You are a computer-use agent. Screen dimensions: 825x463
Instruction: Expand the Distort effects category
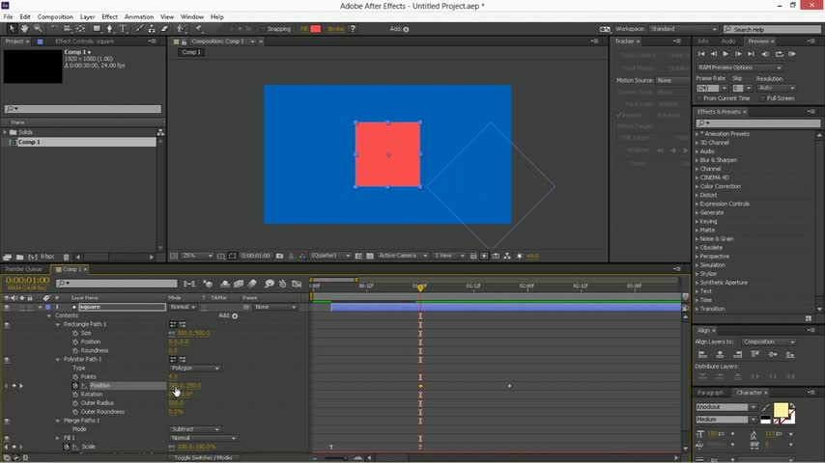697,196
